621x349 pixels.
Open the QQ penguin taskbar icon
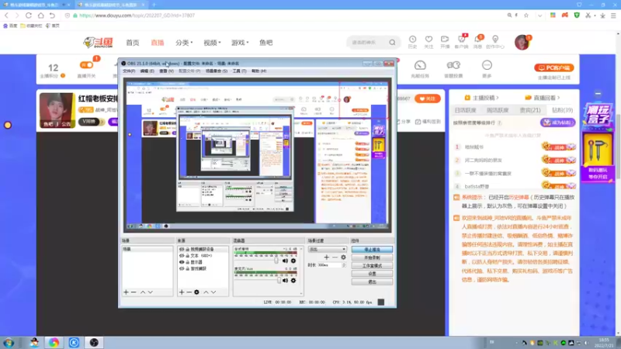(x=34, y=343)
